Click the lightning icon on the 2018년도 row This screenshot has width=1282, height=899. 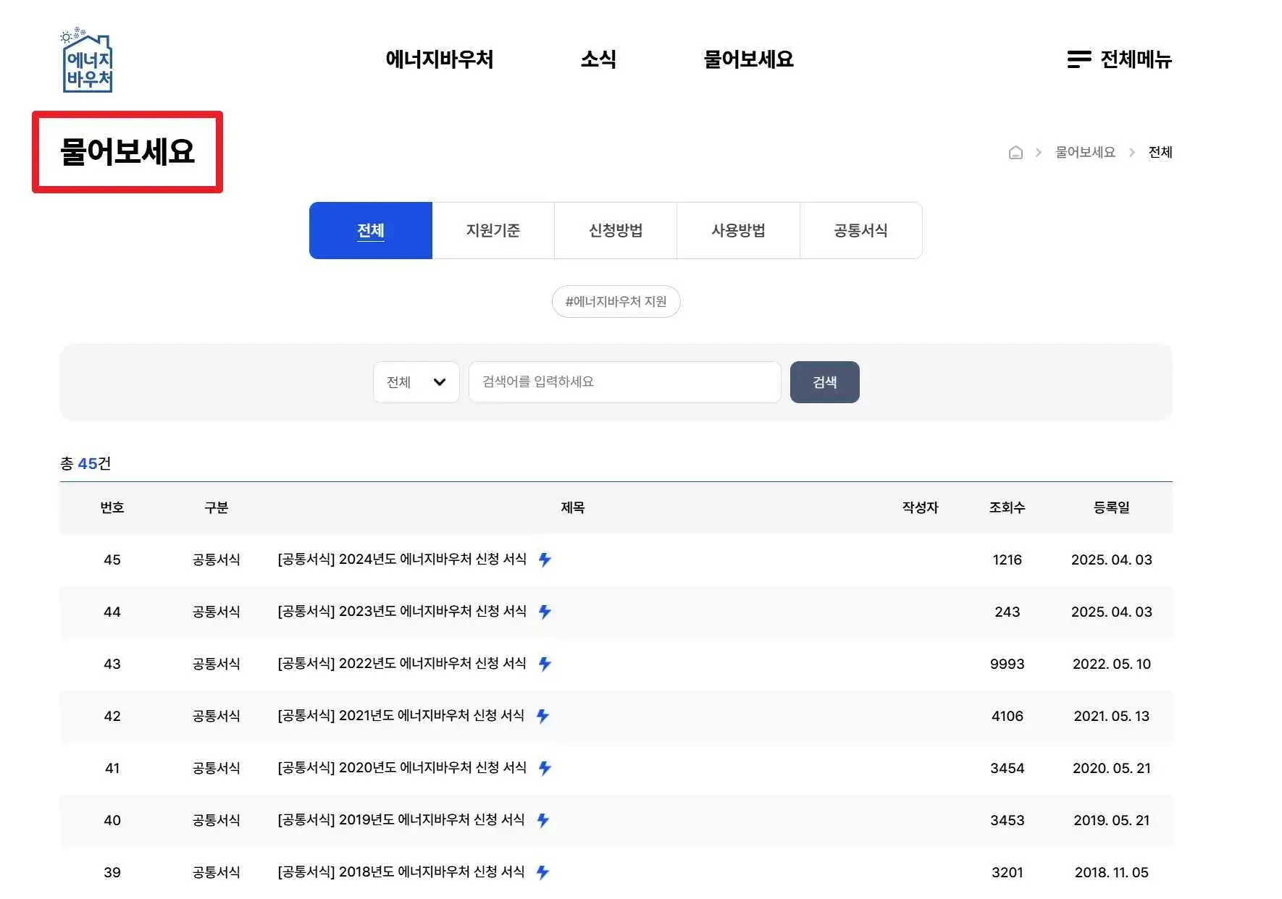[x=542, y=872]
